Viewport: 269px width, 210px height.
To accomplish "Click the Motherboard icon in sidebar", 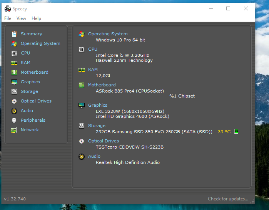I will [14, 73].
